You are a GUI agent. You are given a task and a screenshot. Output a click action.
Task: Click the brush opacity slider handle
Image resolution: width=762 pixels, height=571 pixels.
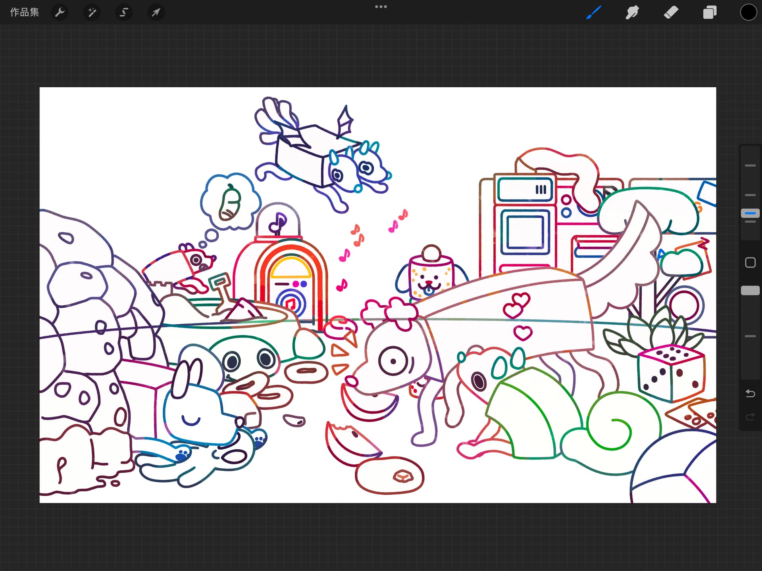pos(750,290)
